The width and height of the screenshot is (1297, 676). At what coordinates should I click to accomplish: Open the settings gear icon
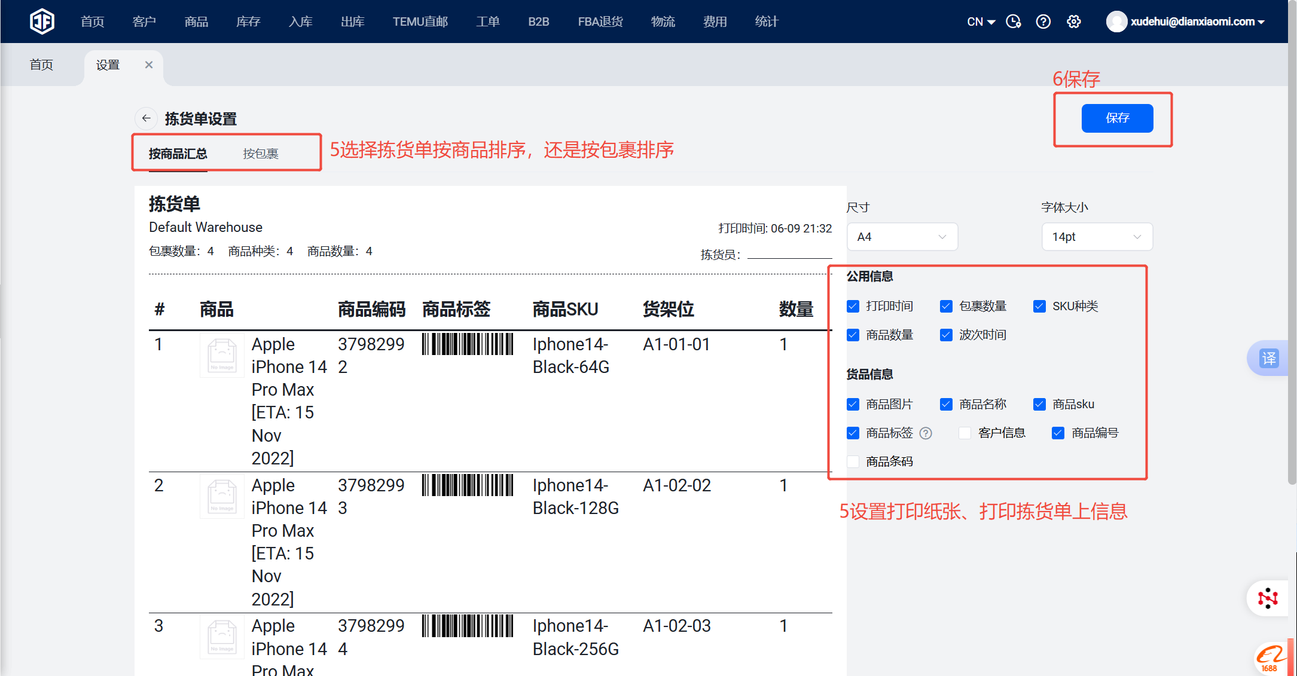1074,22
